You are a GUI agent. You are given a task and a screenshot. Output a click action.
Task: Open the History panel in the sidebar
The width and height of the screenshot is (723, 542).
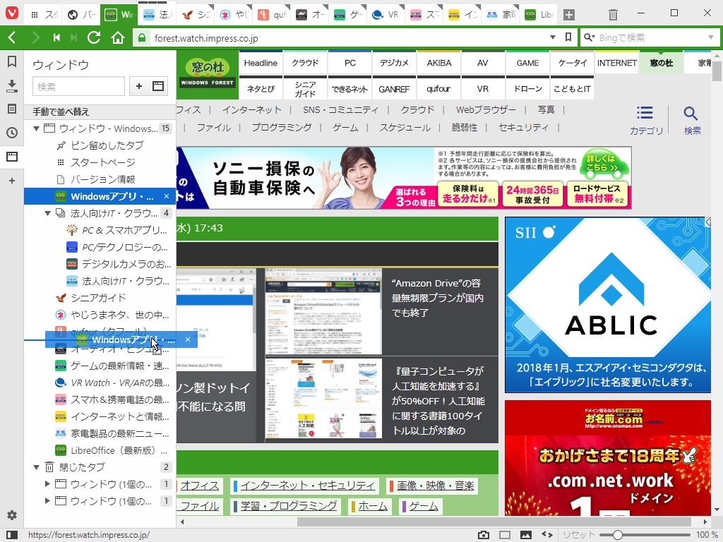pyautogui.click(x=11, y=132)
